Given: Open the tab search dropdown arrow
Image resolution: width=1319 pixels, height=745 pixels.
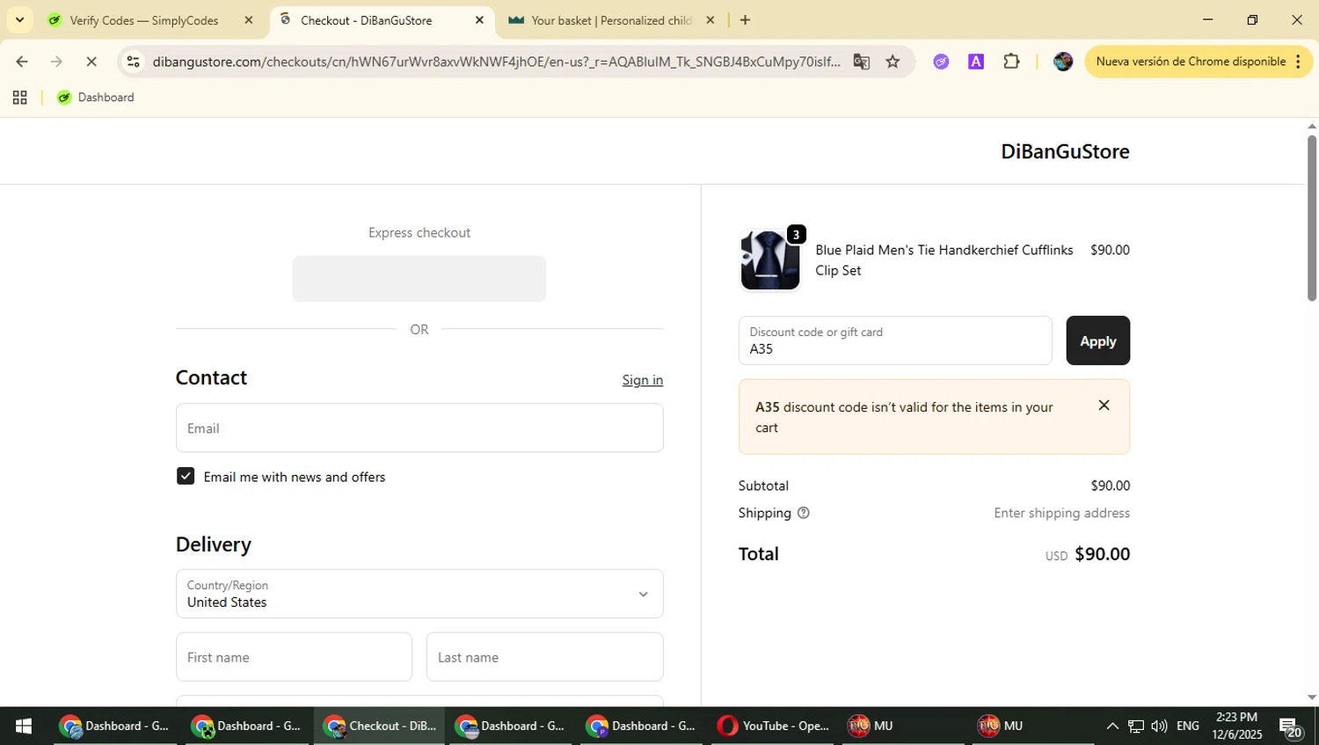Looking at the screenshot, I should pos(19,19).
